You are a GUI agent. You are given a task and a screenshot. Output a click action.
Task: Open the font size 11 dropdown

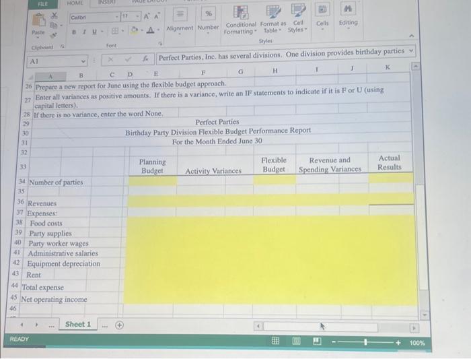pos(137,16)
